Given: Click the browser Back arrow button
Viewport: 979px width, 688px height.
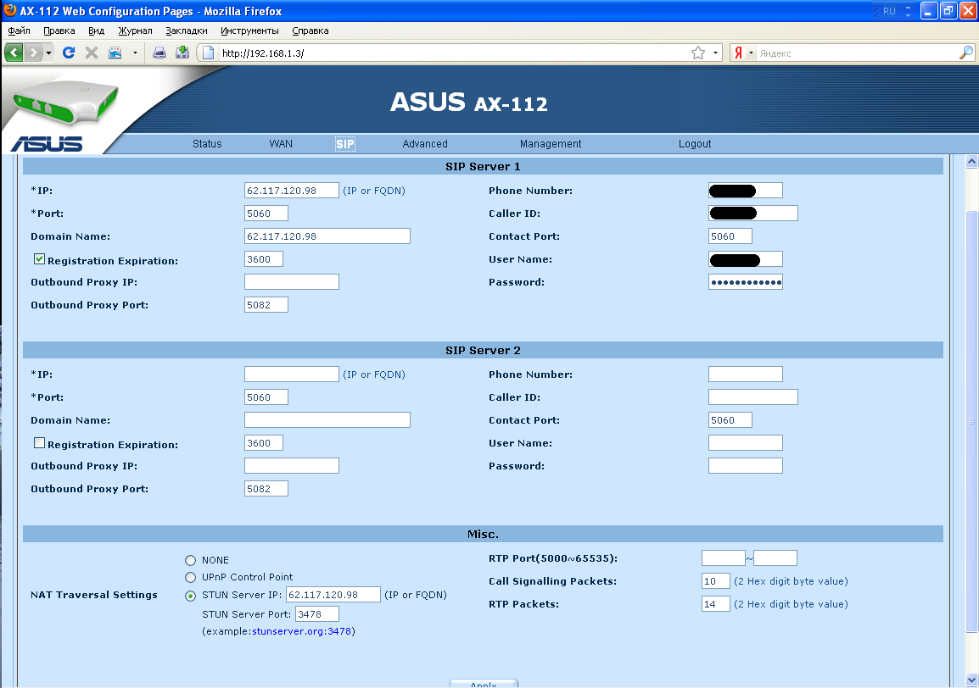Looking at the screenshot, I should (x=14, y=53).
